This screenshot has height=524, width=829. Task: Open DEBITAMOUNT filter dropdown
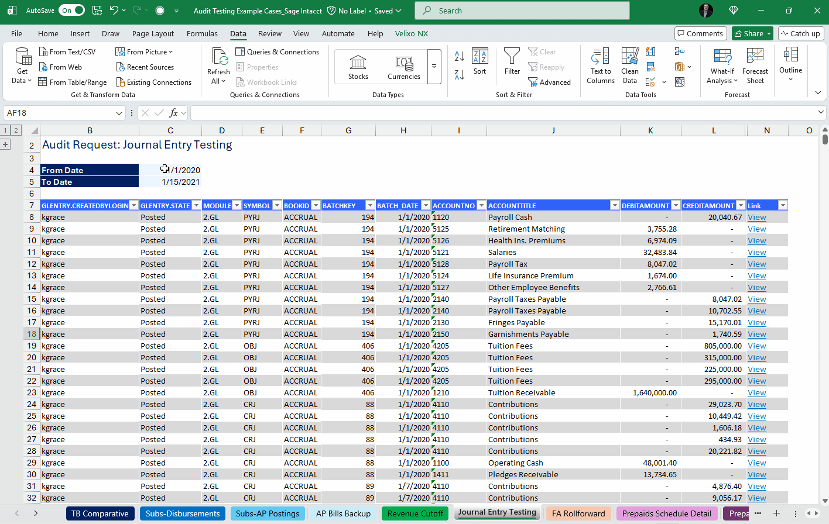[x=676, y=205]
